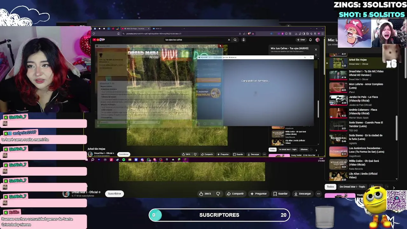Click 'Descargar' in the small browser window
The height and width of the screenshot is (229, 407).
[x=253, y=154]
